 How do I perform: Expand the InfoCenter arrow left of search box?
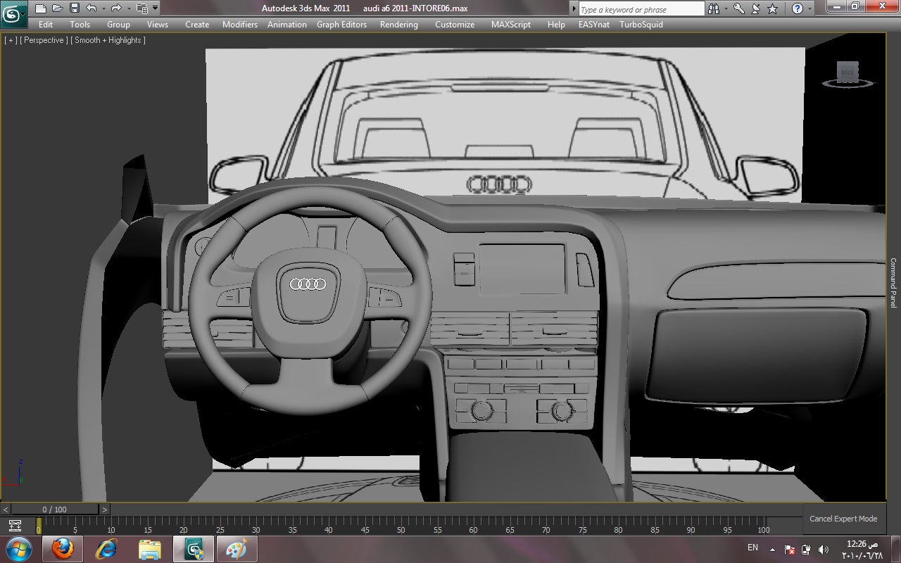click(x=574, y=9)
